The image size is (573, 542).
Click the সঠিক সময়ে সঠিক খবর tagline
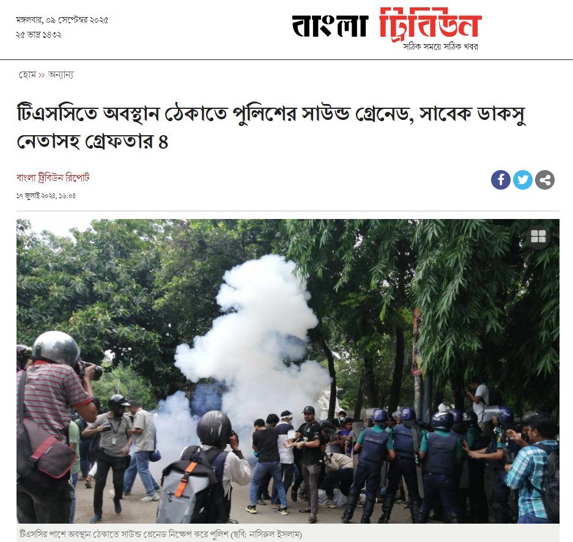441,46
